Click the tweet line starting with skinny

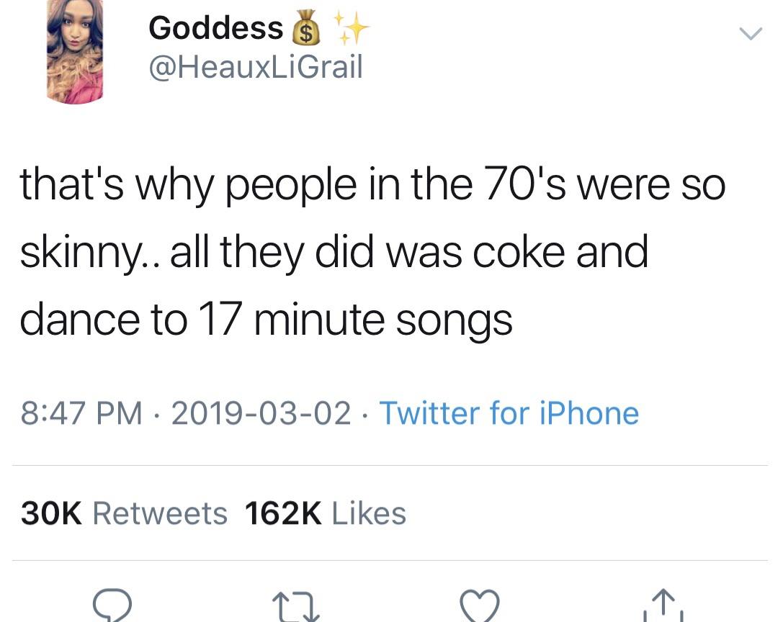(x=334, y=252)
